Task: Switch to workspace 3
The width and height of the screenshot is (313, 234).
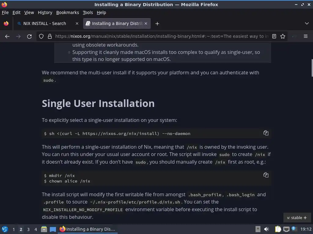Action: pyautogui.click(x=28, y=229)
